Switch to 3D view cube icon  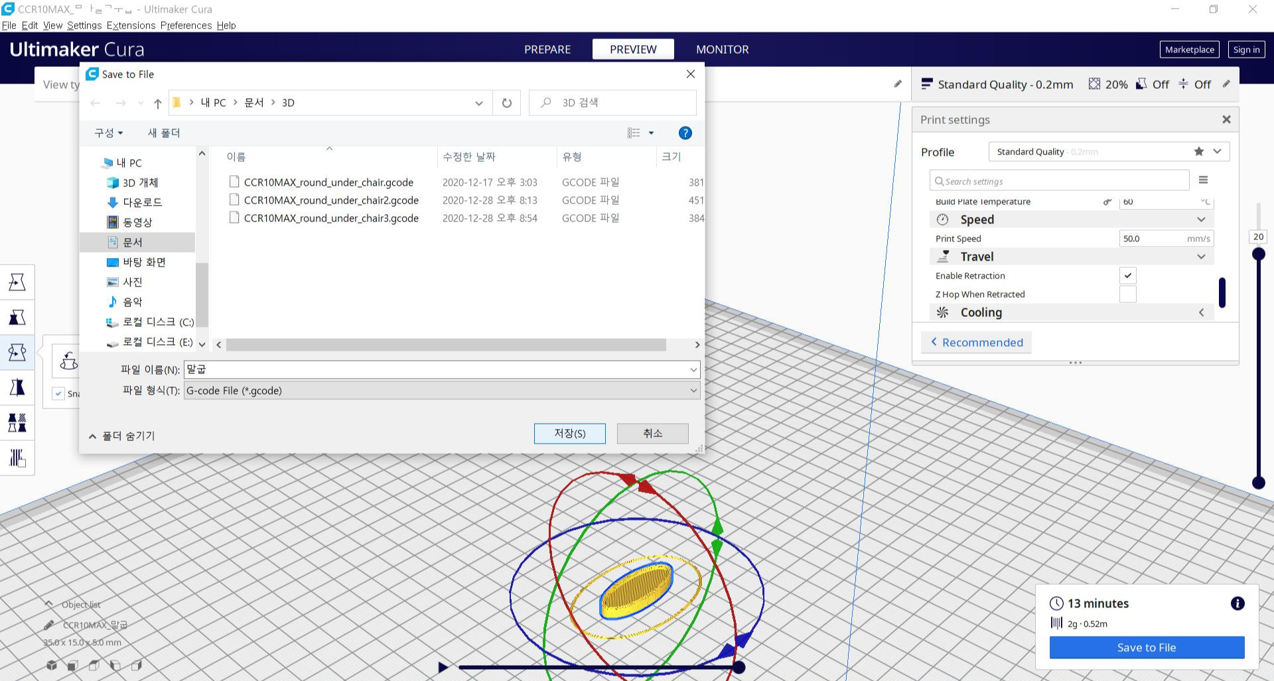pos(52,665)
